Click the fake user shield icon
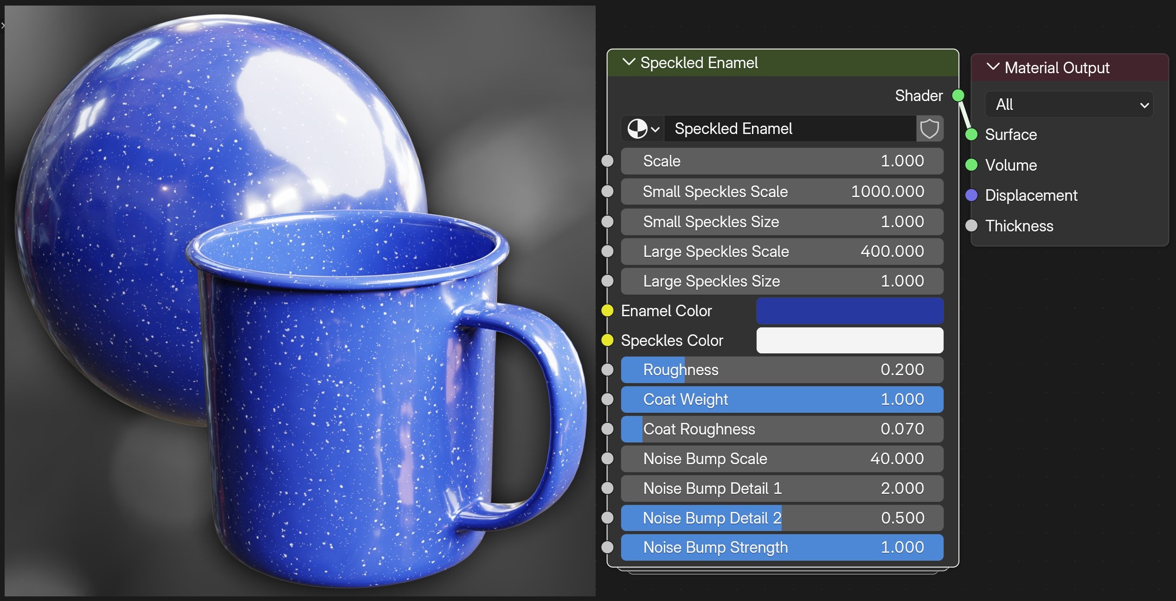Image resolution: width=1176 pixels, height=601 pixels. coord(929,128)
